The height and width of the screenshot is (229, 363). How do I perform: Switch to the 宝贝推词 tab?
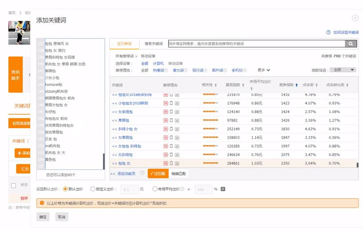click(x=124, y=44)
